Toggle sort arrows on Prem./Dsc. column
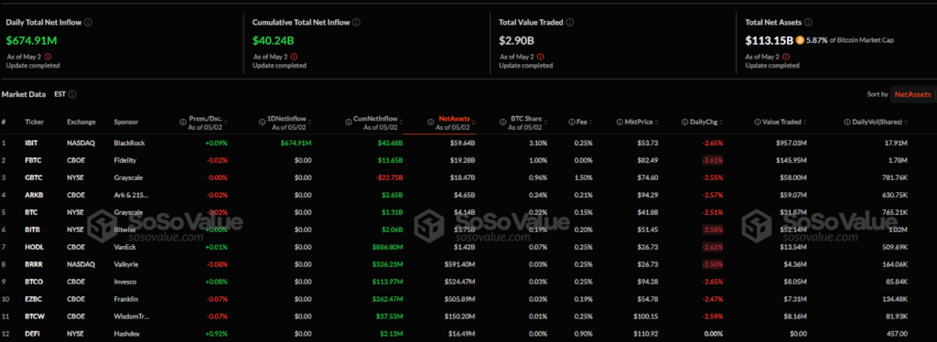Image resolution: width=937 pixels, height=342 pixels. [x=226, y=122]
